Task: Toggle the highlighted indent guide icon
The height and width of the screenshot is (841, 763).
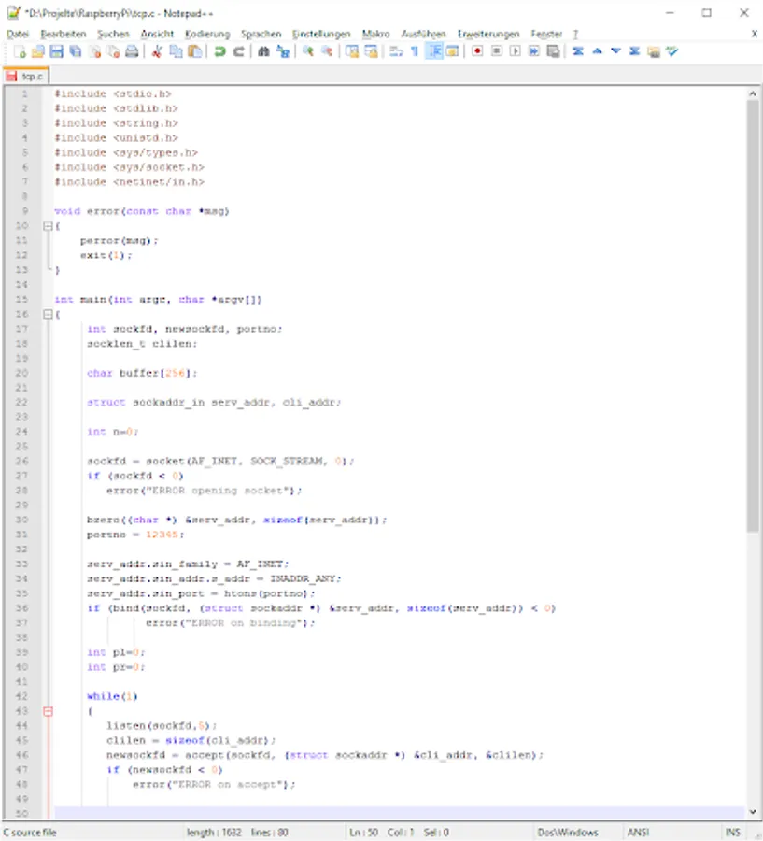Action: [x=433, y=51]
